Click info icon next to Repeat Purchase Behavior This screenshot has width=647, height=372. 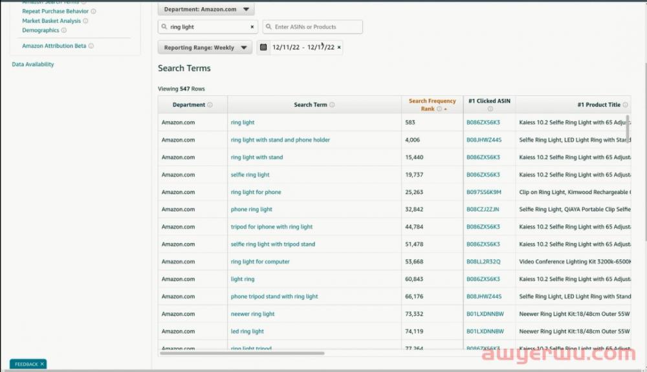tap(93, 11)
